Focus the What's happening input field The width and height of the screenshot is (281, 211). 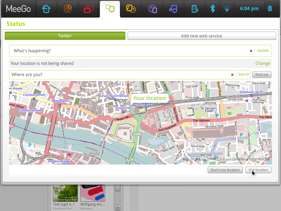tap(110, 51)
